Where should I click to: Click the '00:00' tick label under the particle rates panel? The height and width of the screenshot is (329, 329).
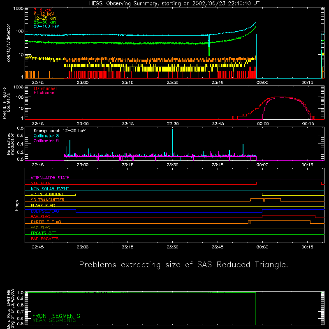tap(262, 124)
